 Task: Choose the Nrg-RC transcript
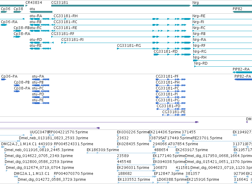pyautogui.click(x=222, y=31)
